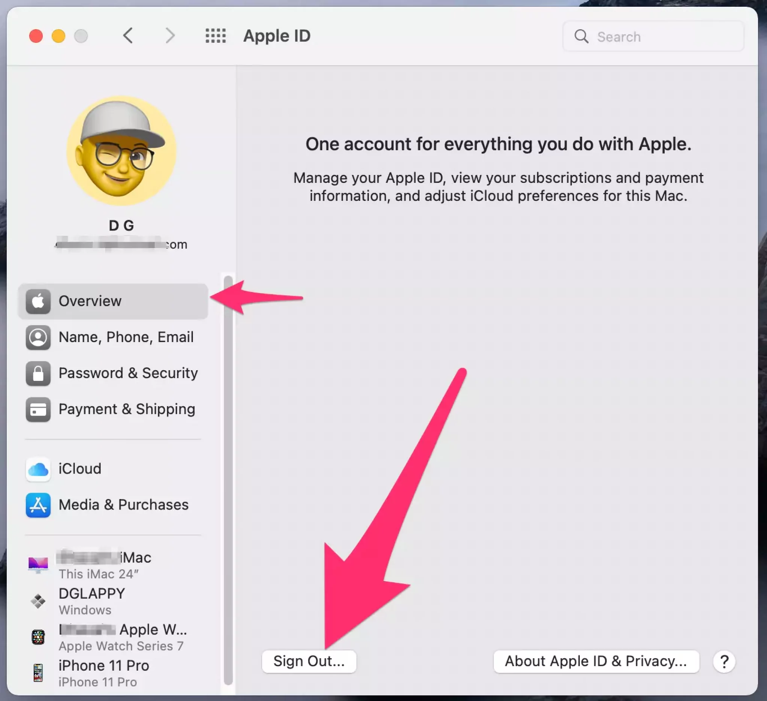Click the back navigation arrow
The height and width of the screenshot is (701, 767).
click(x=128, y=36)
